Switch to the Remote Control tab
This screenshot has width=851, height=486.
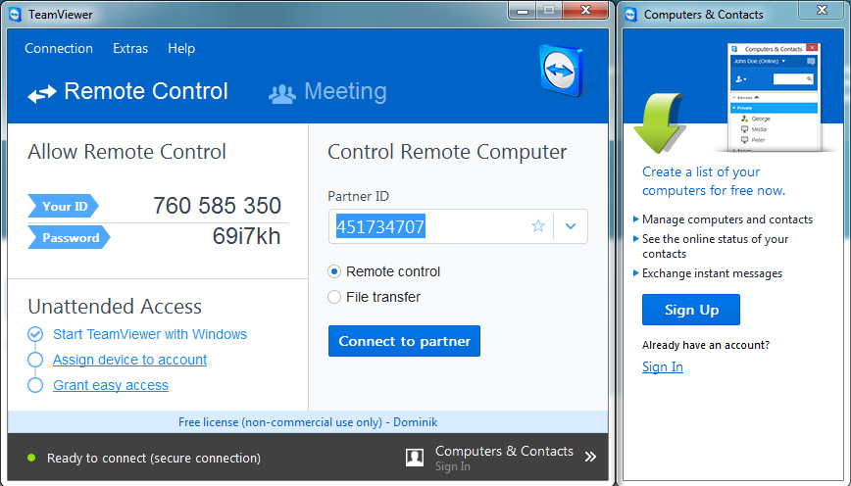click(128, 92)
